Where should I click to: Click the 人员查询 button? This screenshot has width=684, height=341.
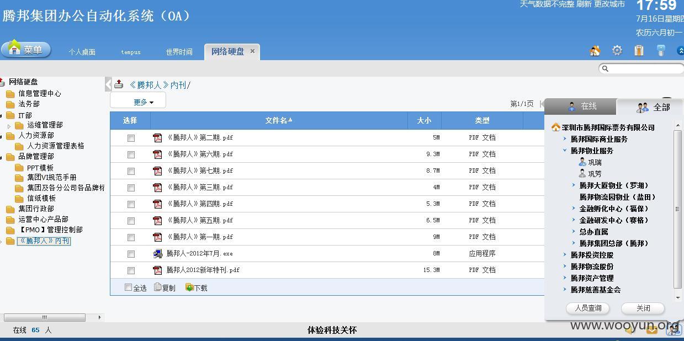587,308
